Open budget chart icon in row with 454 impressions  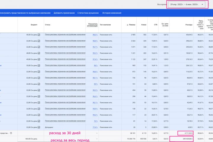pyautogui.click(x=39, y=90)
